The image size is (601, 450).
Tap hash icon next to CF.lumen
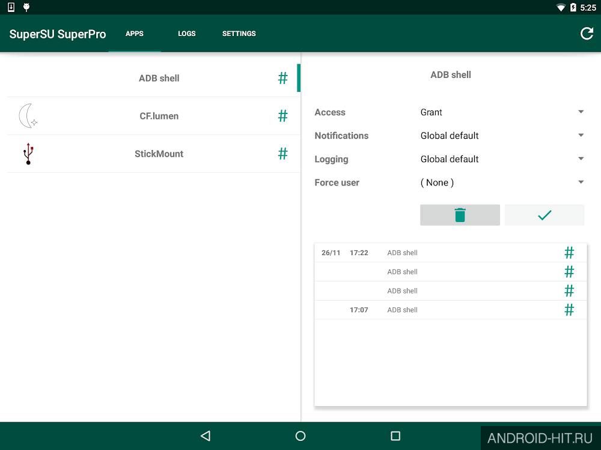tap(283, 116)
